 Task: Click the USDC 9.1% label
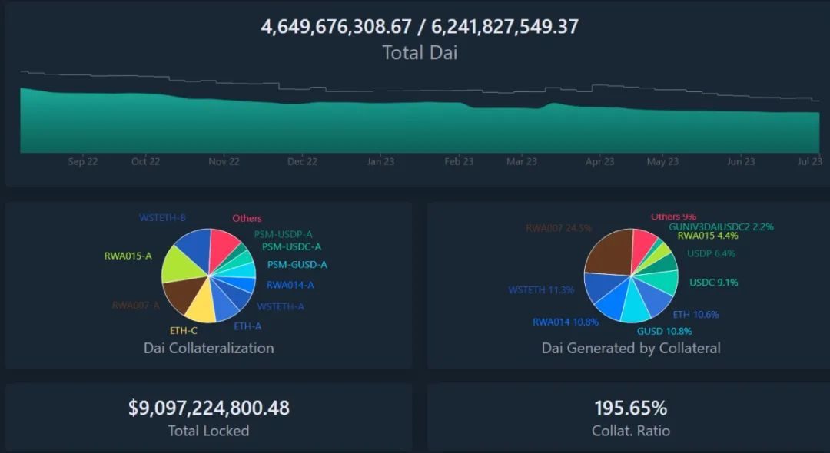713,283
